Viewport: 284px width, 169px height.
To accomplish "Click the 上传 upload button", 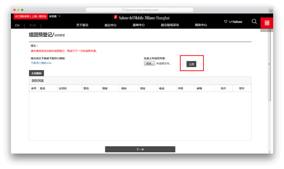I will coord(191,64).
